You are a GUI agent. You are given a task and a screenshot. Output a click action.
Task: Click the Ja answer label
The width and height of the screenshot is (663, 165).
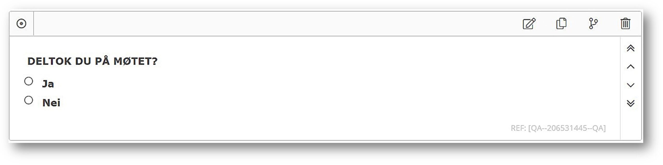click(x=48, y=84)
